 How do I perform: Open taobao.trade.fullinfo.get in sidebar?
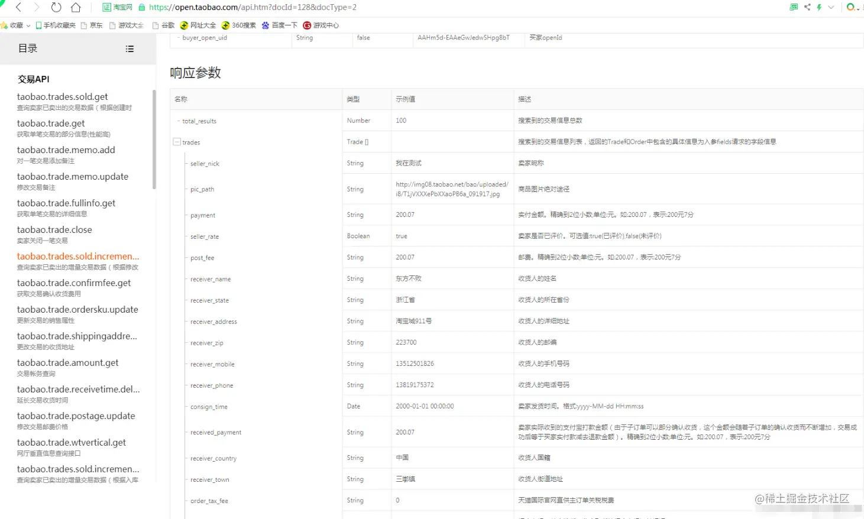(x=66, y=203)
